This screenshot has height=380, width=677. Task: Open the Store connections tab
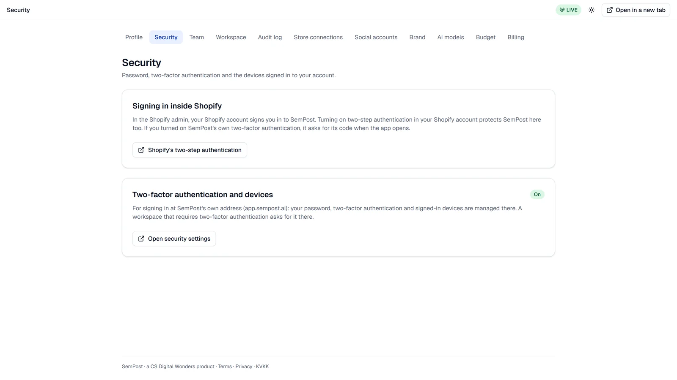tap(318, 37)
